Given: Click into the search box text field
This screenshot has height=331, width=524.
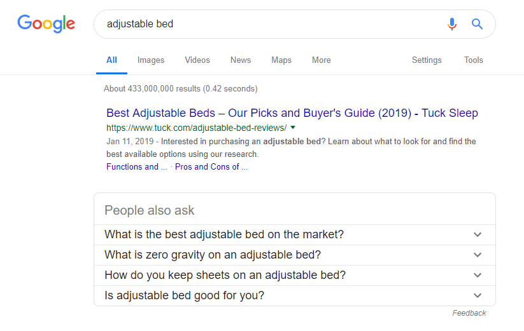Looking at the screenshot, I should click(267, 24).
